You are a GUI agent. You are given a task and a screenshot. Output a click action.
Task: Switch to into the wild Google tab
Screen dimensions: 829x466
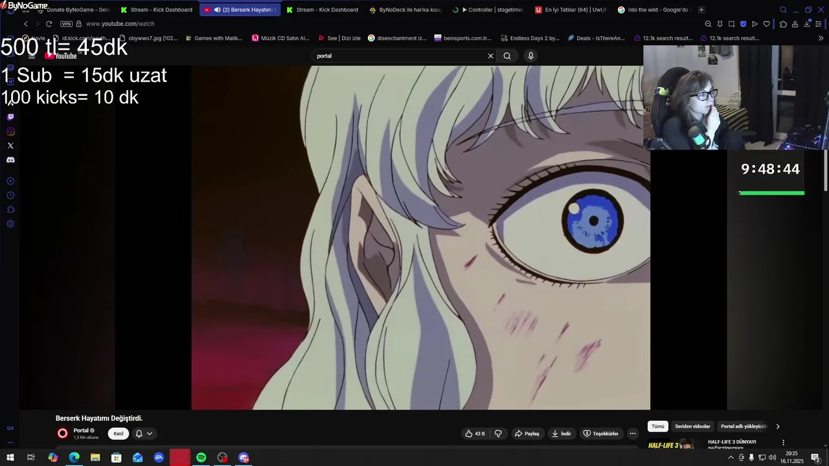pos(653,10)
